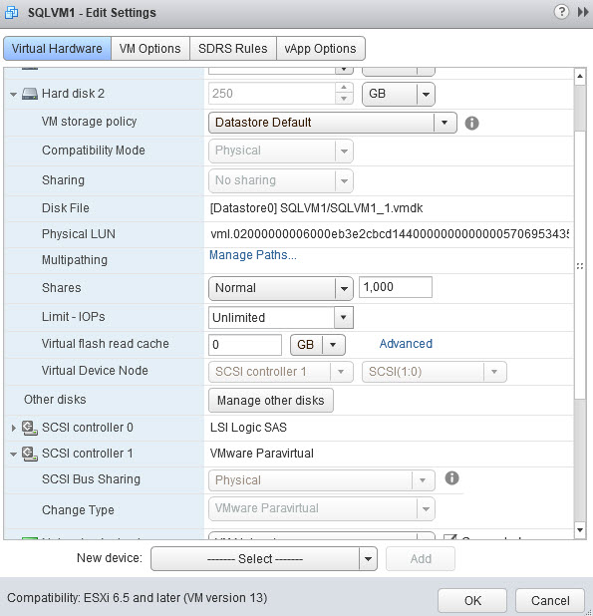Click the VMware Paravirtual controller 1 type text
593x616 pixels.
pyautogui.click(x=261, y=454)
